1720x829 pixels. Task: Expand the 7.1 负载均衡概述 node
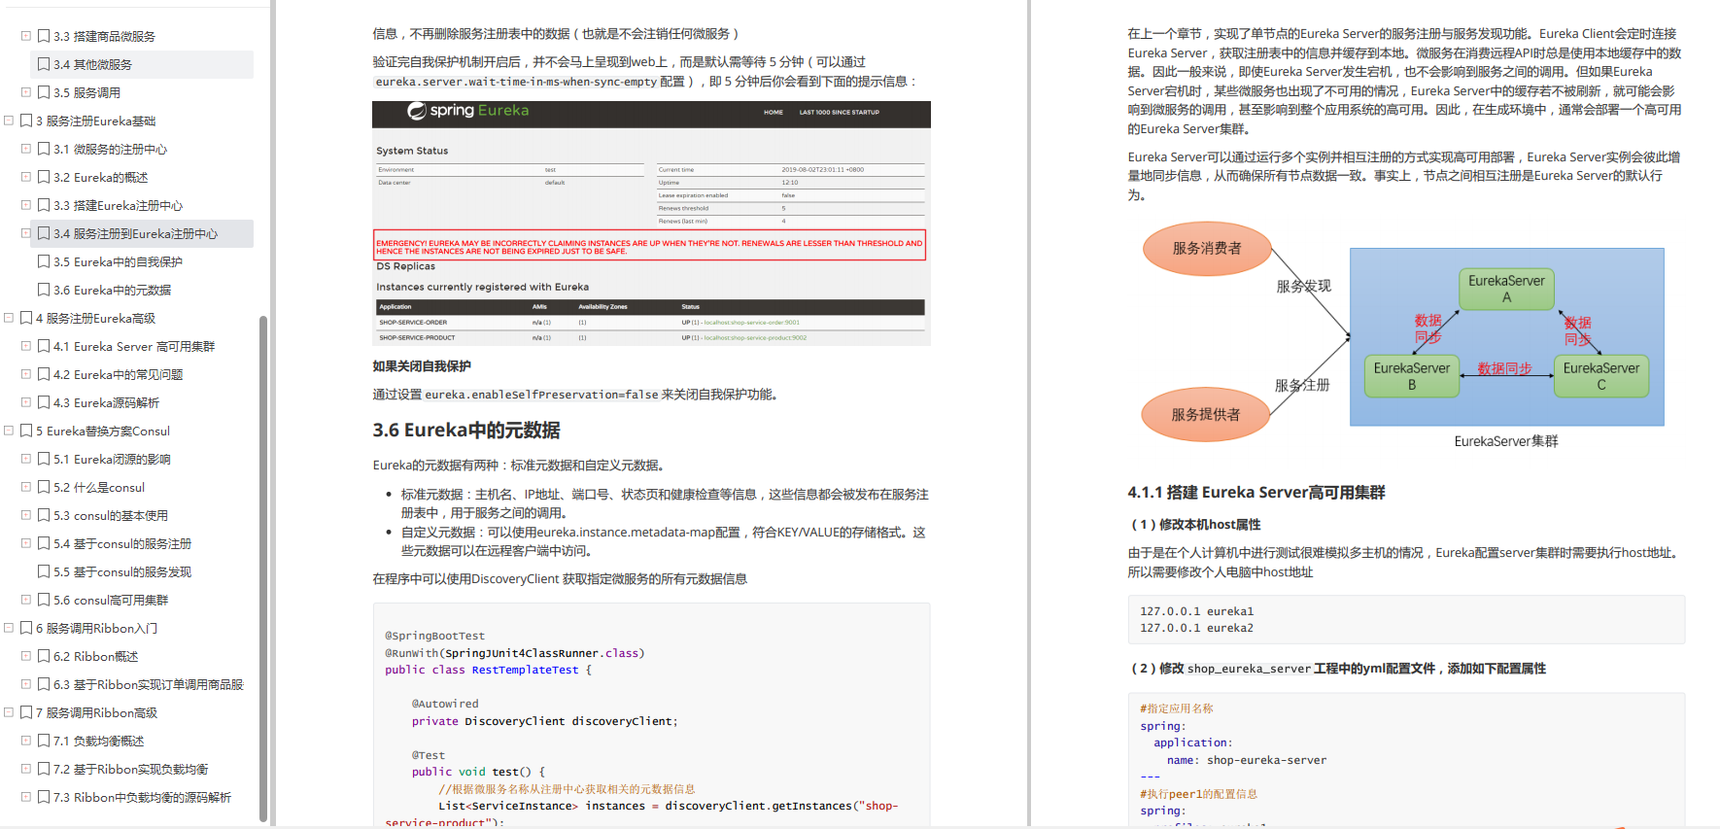(x=26, y=741)
